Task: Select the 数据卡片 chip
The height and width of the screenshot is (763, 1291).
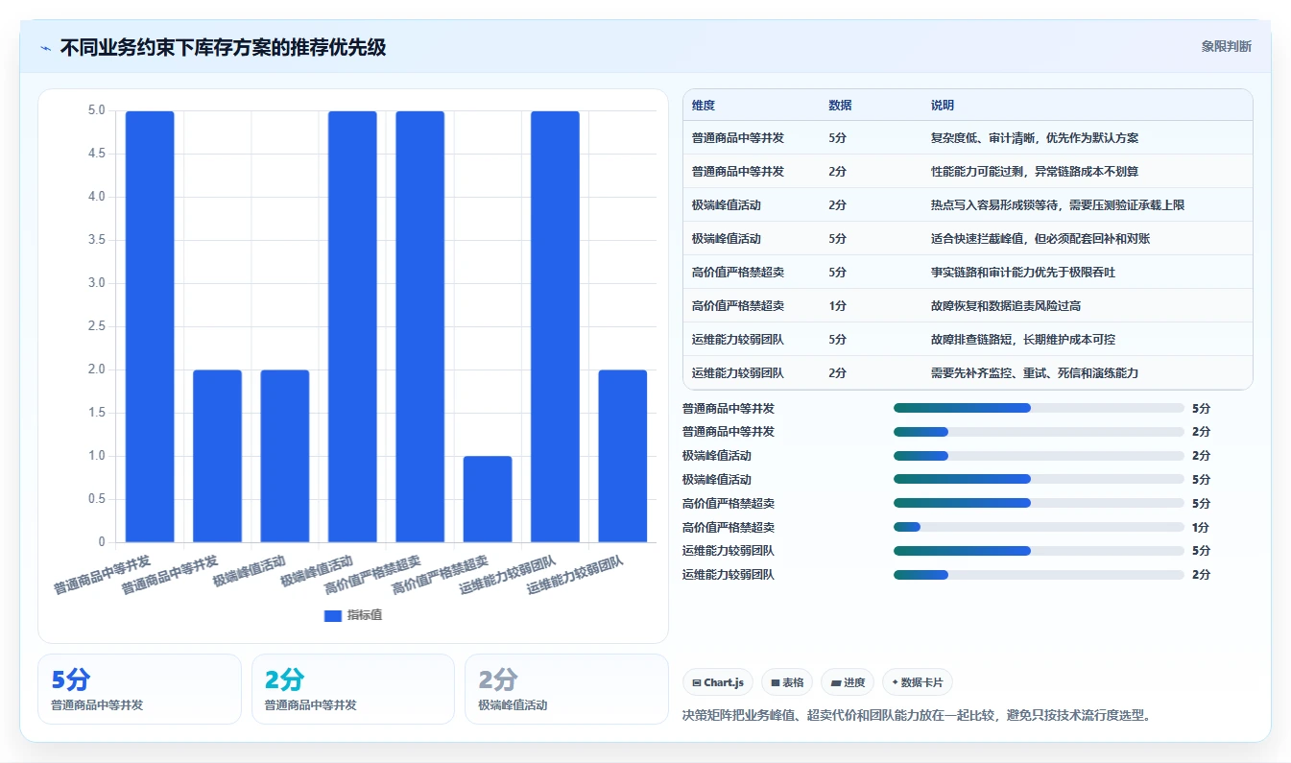Action: pyautogui.click(x=917, y=682)
